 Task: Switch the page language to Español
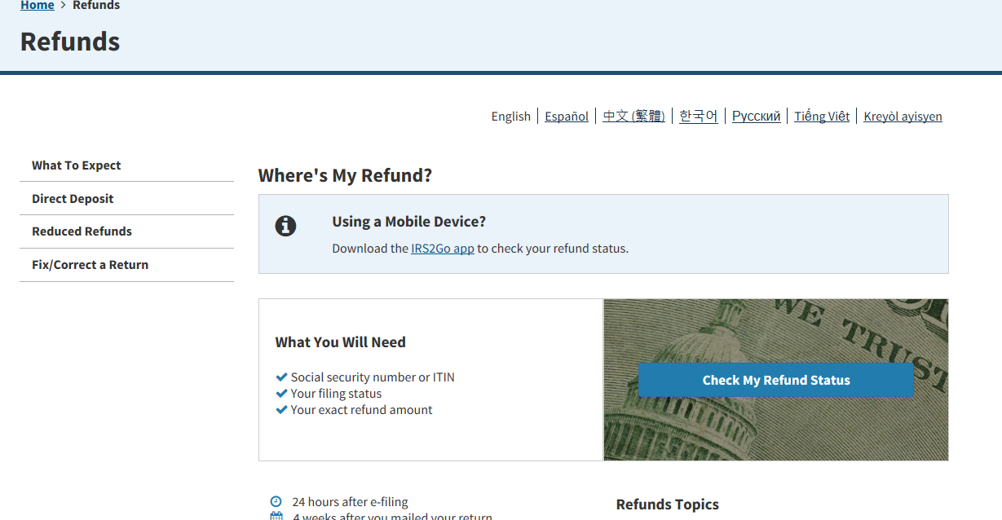click(x=566, y=116)
